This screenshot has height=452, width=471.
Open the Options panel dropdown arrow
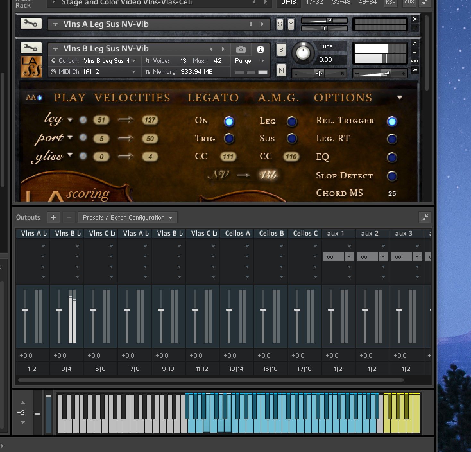click(400, 98)
